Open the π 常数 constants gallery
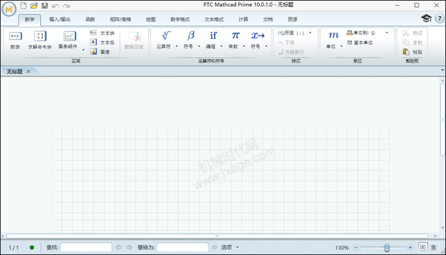The height and width of the screenshot is (255, 446). point(234,40)
